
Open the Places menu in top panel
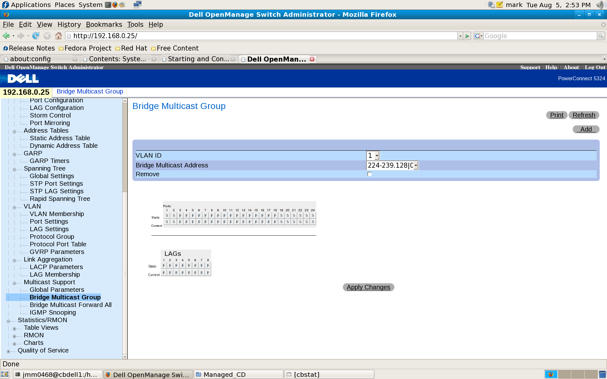64,5
